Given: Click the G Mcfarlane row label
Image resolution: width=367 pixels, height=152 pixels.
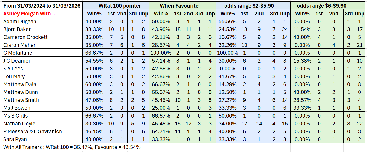Looking at the screenshot, I should (x=18, y=53).
